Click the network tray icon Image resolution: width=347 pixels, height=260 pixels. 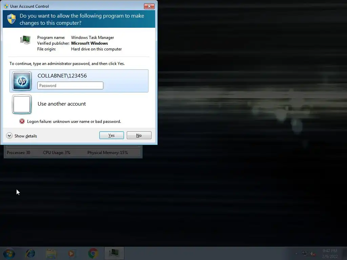pyautogui.click(x=305, y=254)
